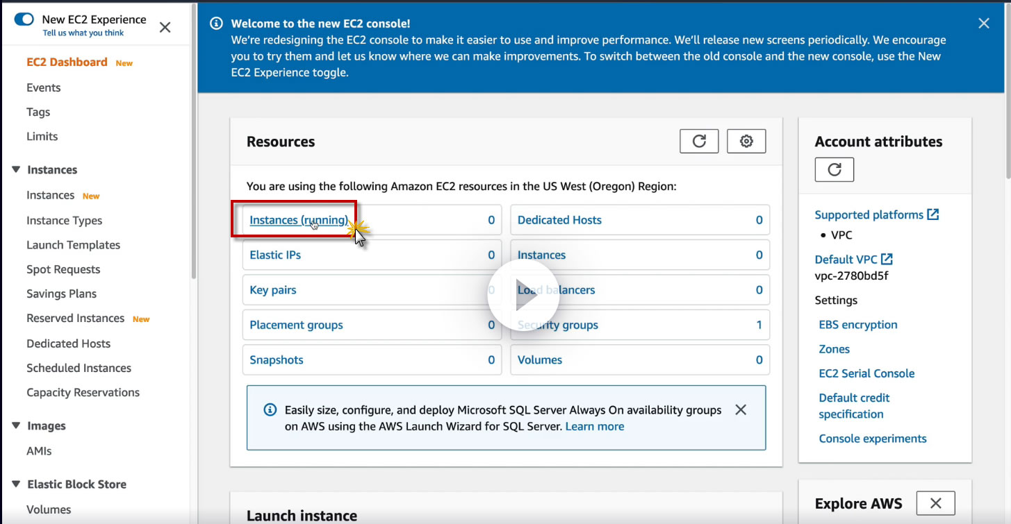Screen dimensions: 1011x524
Task: Open Instances in the sidebar
Action: 50,196
